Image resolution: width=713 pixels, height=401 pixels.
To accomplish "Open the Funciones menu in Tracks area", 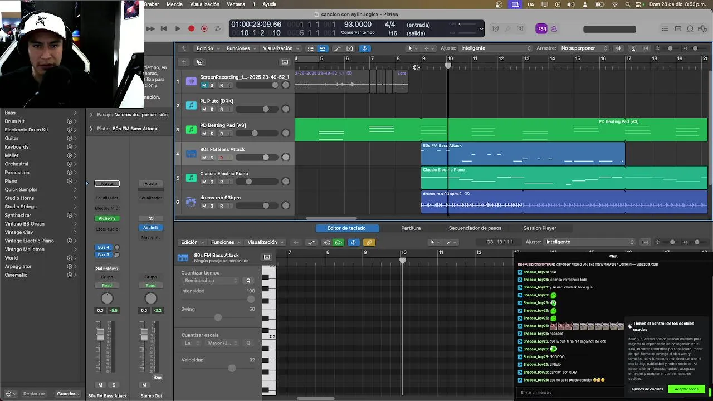I will coord(241,48).
